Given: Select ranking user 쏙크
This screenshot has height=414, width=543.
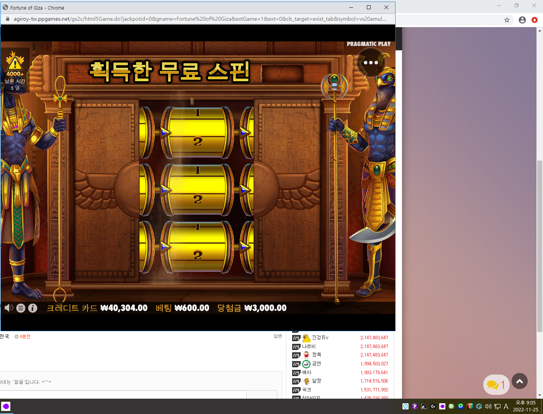Looking at the screenshot, I should click(x=307, y=390).
